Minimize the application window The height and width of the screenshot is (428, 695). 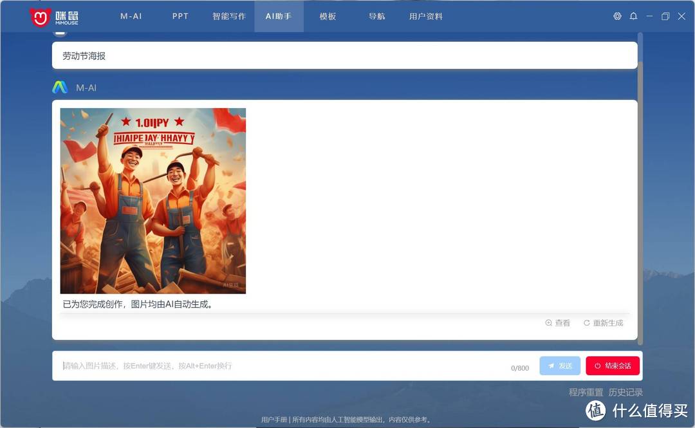pos(649,16)
